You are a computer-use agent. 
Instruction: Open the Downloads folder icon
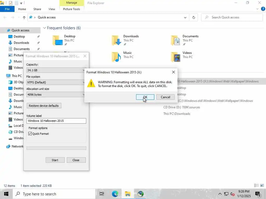click(117, 40)
